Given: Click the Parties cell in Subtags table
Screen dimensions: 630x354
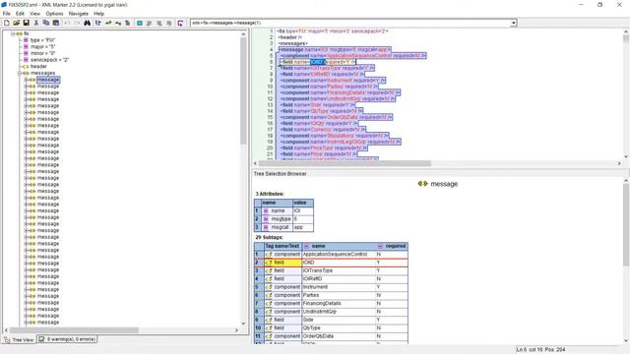Looking at the screenshot, I should click(x=339, y=295).
